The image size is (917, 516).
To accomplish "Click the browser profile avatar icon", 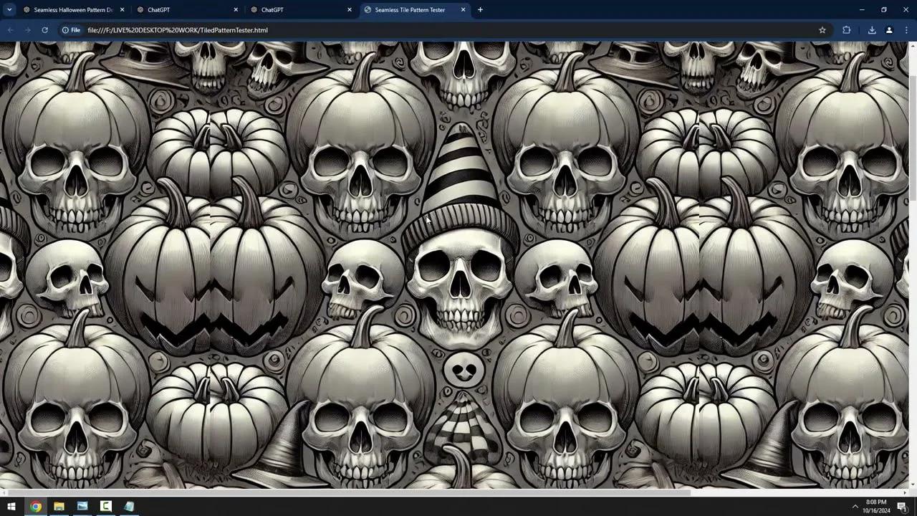I will tap(889, 30).
